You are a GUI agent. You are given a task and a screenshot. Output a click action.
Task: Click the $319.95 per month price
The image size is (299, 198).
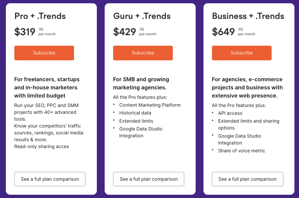pos(35,32)
